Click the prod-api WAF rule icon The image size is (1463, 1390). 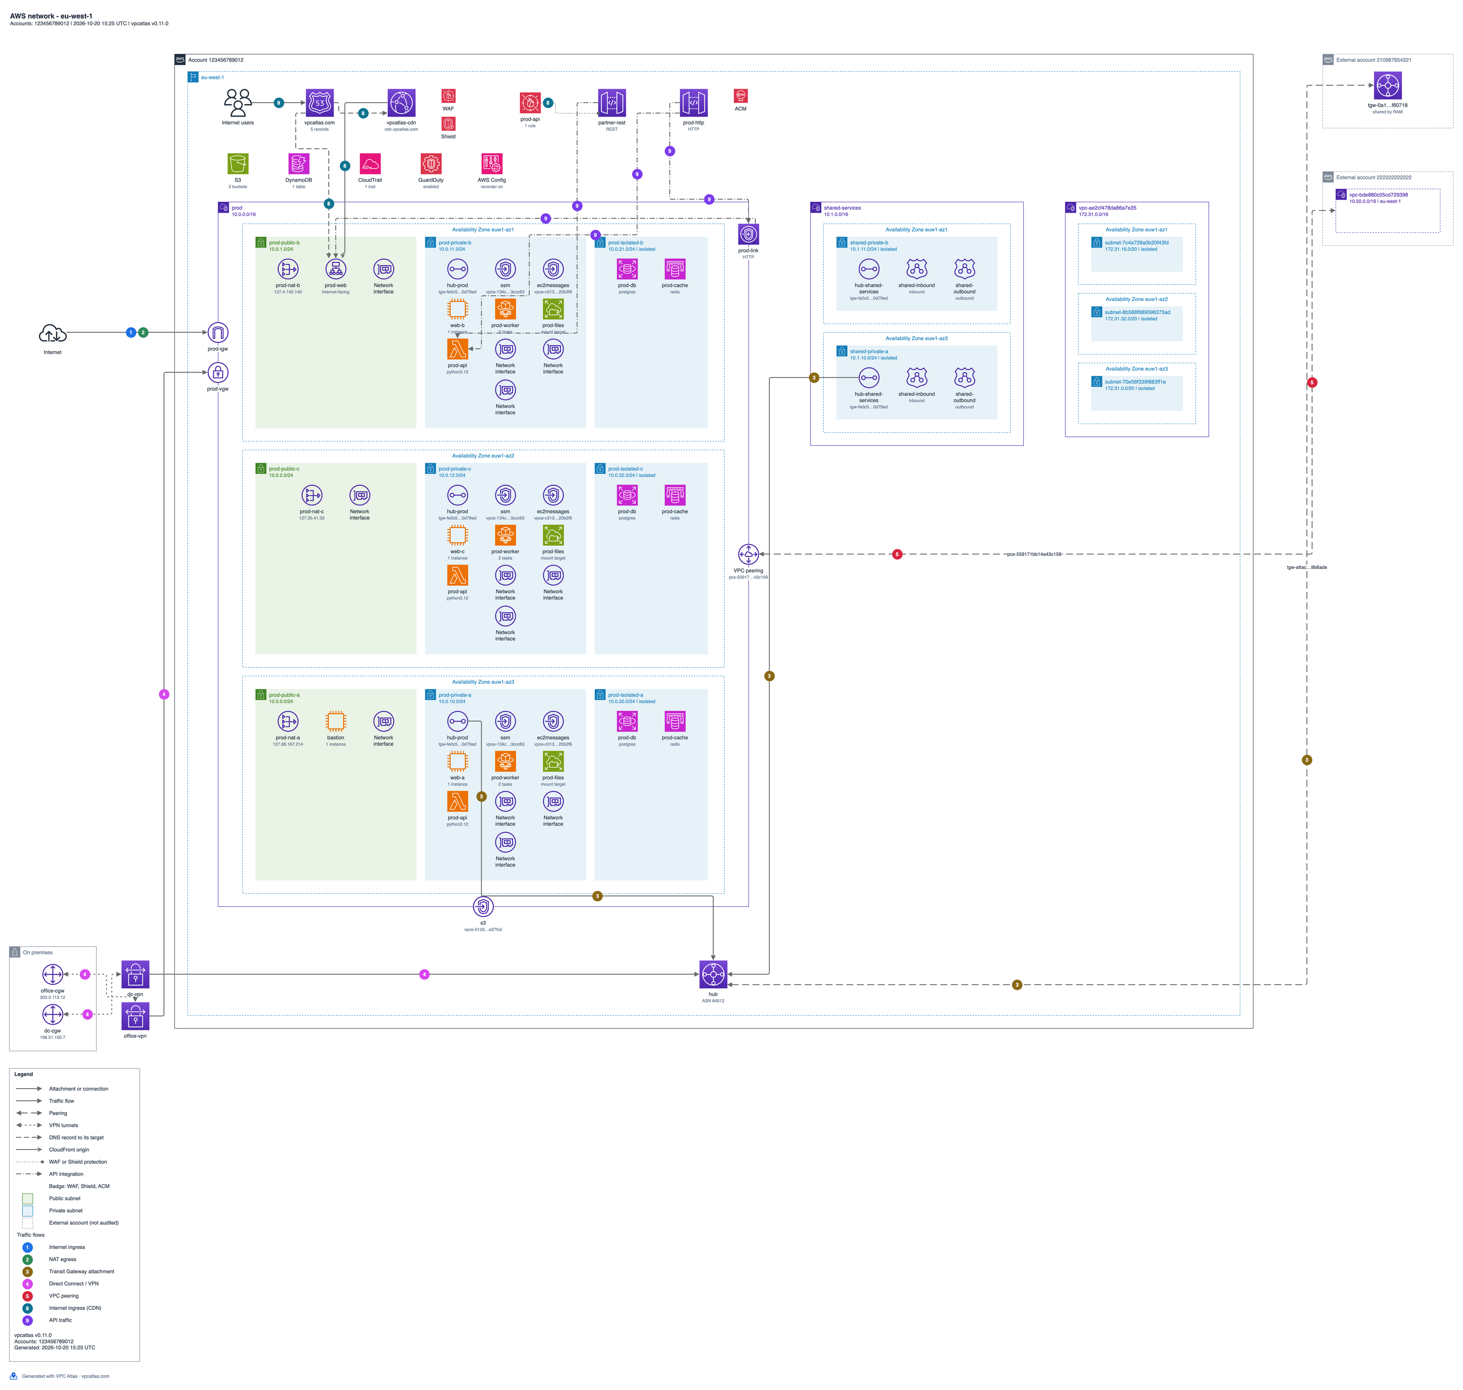[530, 103]
